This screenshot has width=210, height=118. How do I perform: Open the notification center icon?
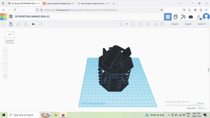click(205, 115)
